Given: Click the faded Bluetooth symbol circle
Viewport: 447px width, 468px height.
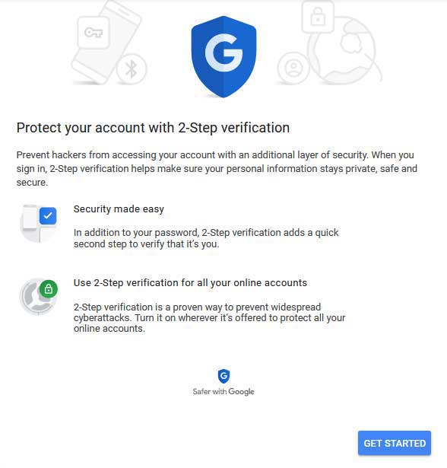Looking at the screenshot, I should pos(132,69).
